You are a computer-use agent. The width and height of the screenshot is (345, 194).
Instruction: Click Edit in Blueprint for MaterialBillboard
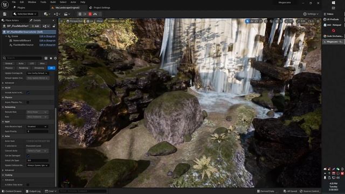[x=47, y=41]
